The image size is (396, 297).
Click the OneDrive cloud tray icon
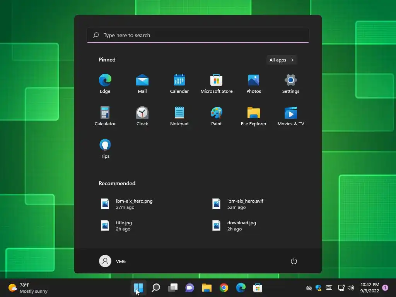pyautogui.click(x=309, y=288)
